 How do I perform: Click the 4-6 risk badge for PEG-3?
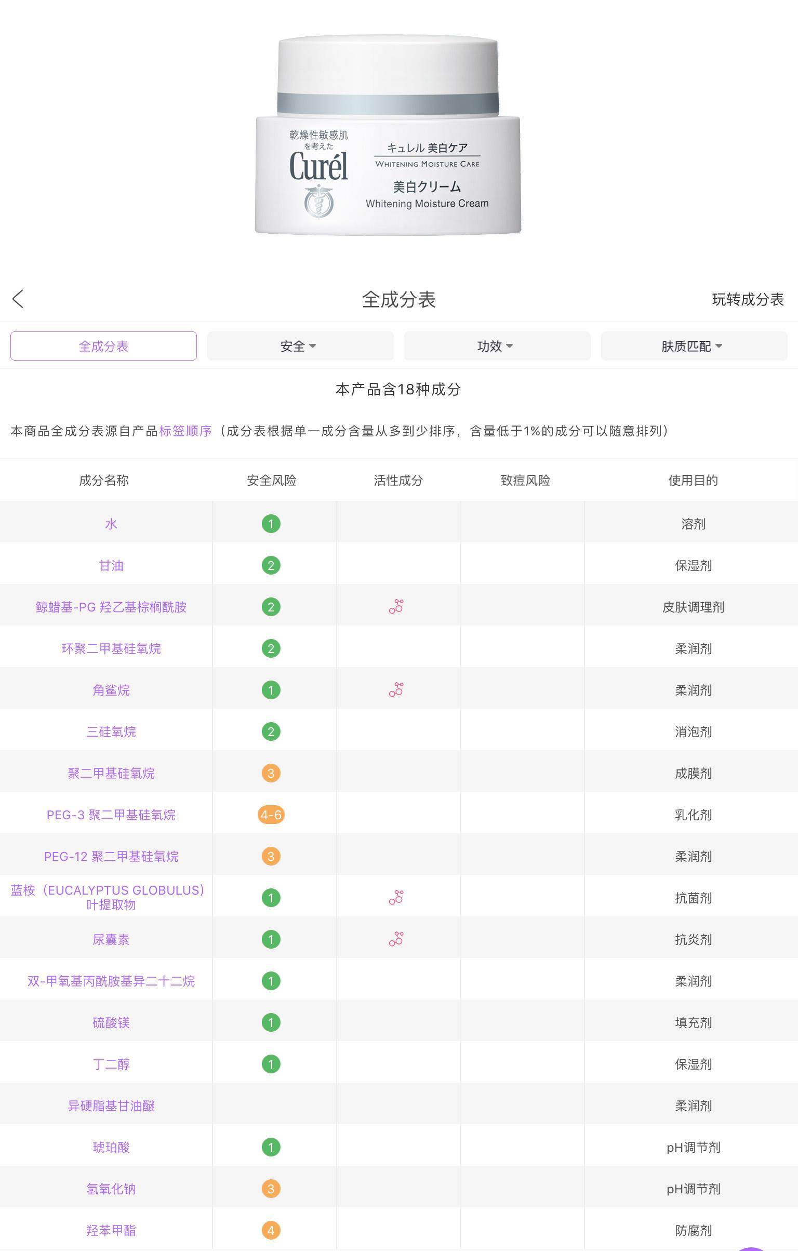pos(271,815)
